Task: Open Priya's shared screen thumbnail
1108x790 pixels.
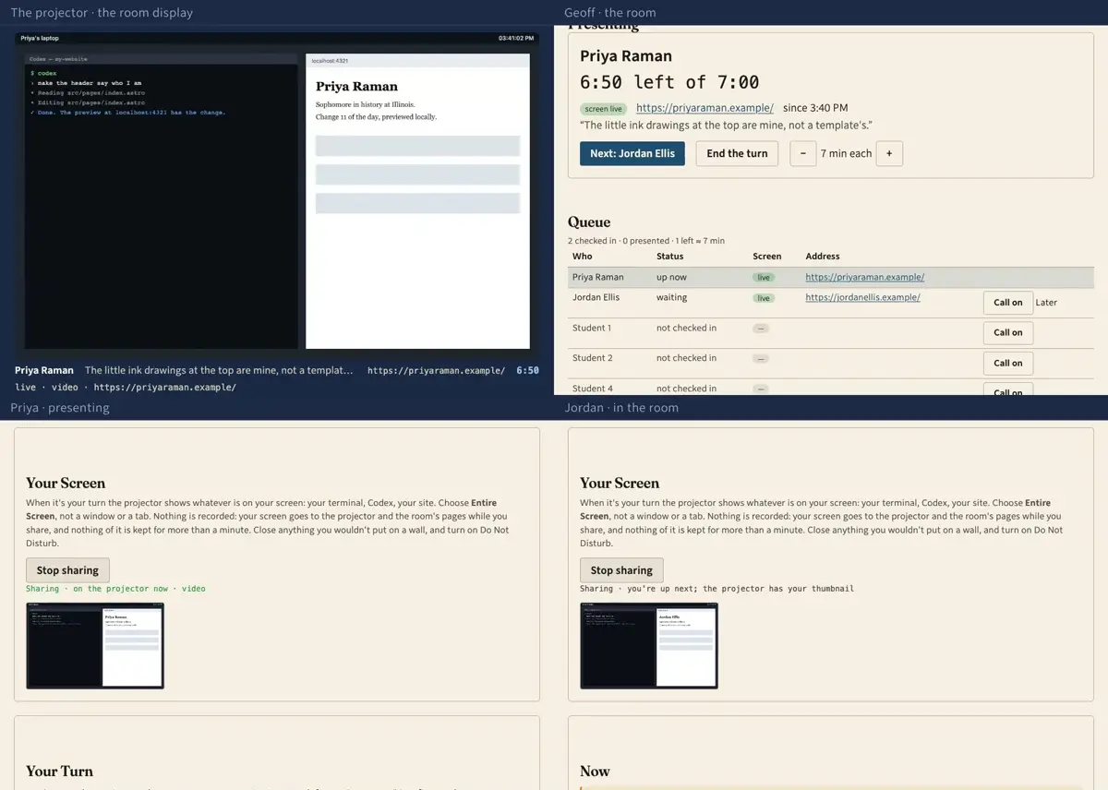Action: pos(95,646)
